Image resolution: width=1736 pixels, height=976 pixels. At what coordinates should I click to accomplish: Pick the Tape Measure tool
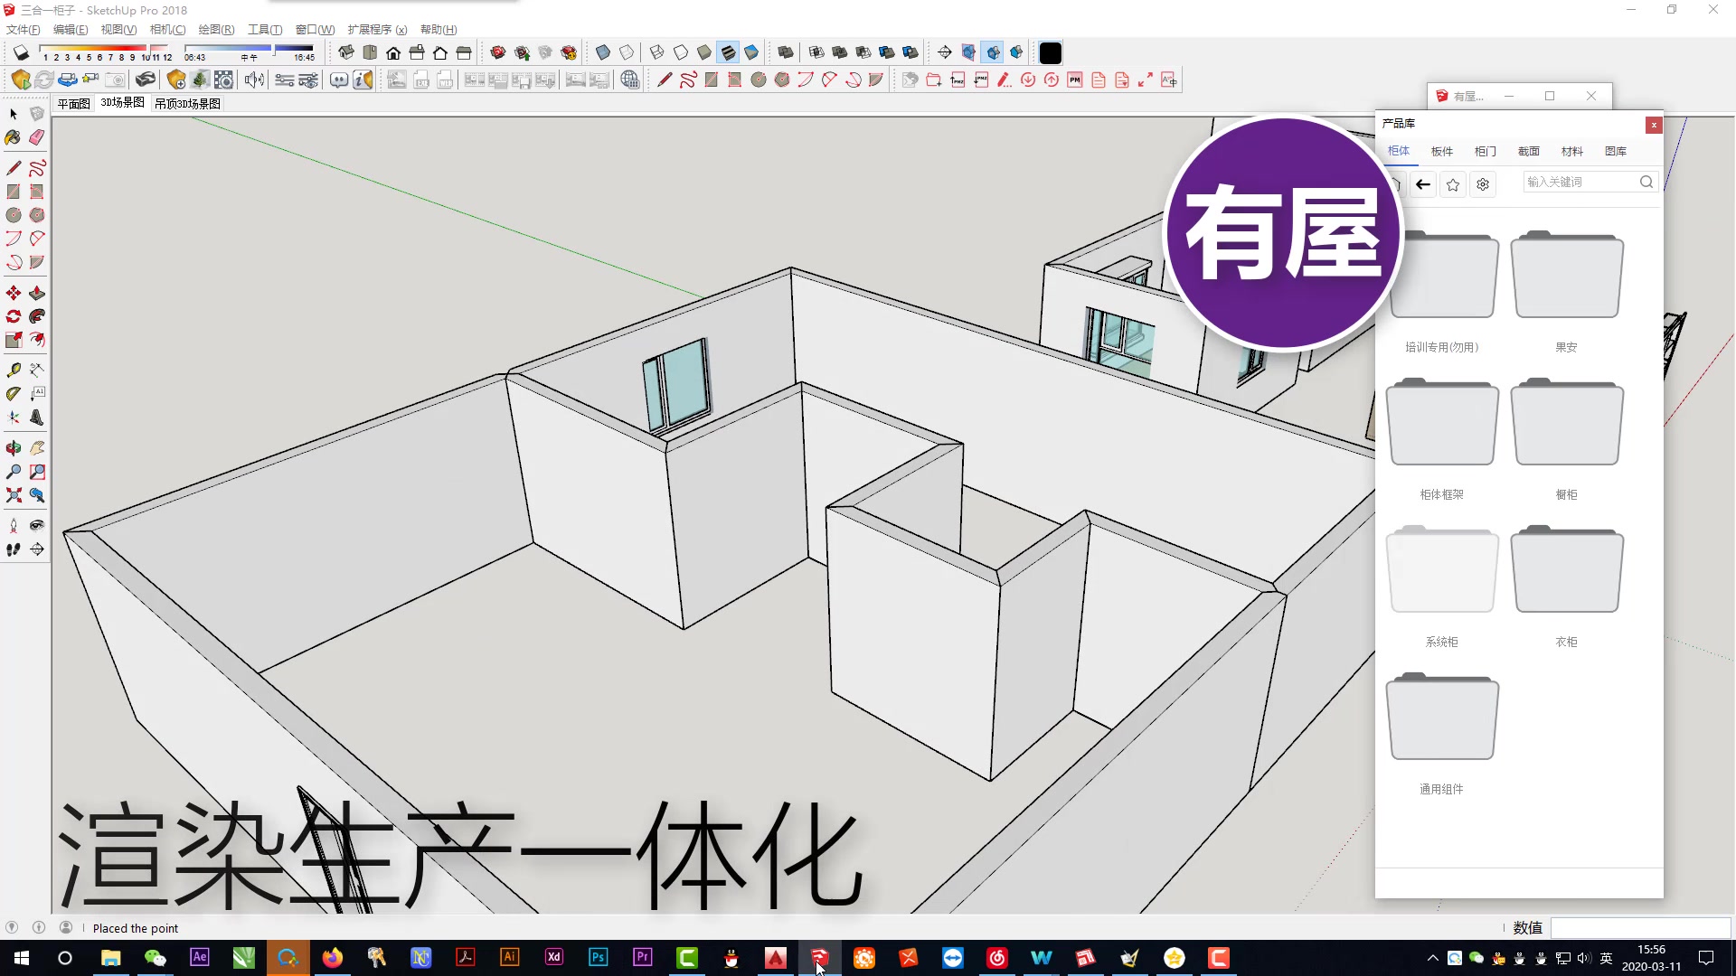14,371
